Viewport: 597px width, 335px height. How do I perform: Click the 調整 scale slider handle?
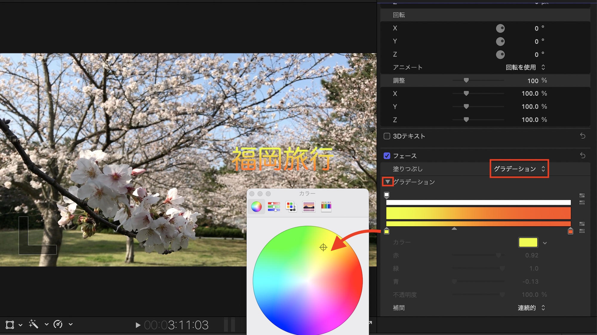coord(466,80)
